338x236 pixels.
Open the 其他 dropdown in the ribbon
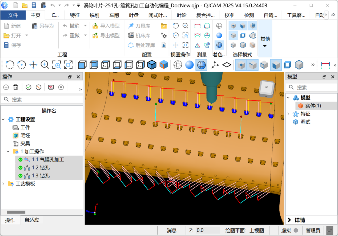point(265,41)
